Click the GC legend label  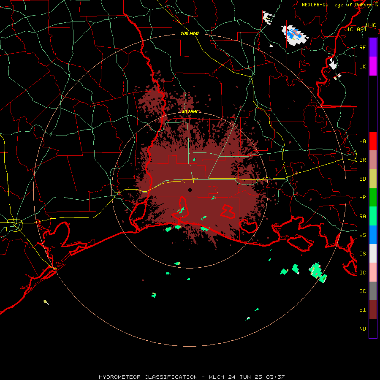pyautogui.click(x=363, y=291)
